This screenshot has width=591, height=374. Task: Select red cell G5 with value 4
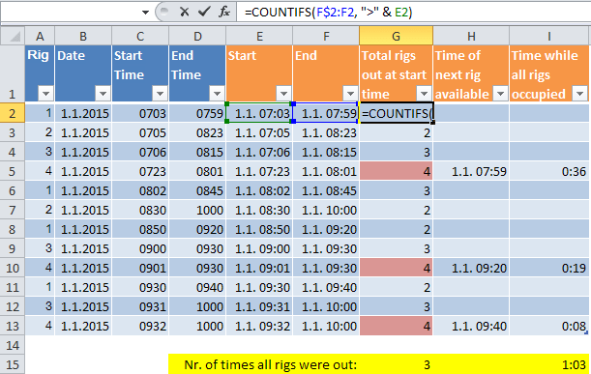[x=397, y=171]
